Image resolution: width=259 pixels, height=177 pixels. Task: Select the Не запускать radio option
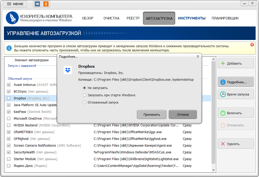(x=95, y=88)
